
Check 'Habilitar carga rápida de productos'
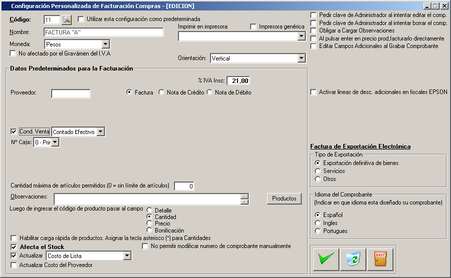click(14, 238)
